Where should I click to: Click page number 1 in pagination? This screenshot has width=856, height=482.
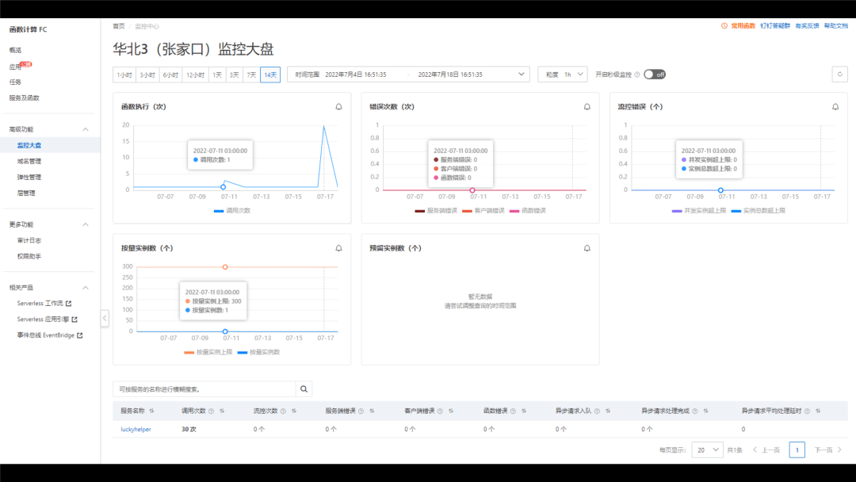click(x=797, y=449)
